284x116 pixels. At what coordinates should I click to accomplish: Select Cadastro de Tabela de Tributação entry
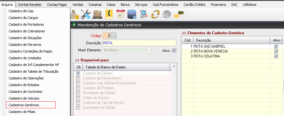[x=34, y=71]
